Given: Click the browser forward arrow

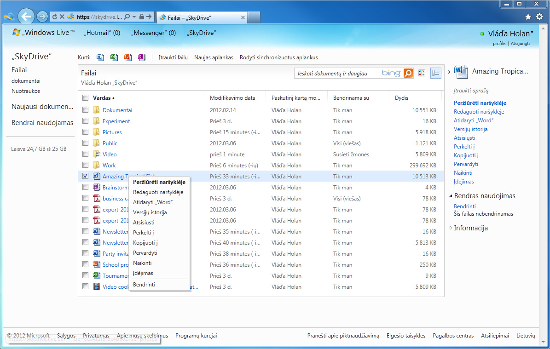Looking at the screenshot, I should point(42,17).
